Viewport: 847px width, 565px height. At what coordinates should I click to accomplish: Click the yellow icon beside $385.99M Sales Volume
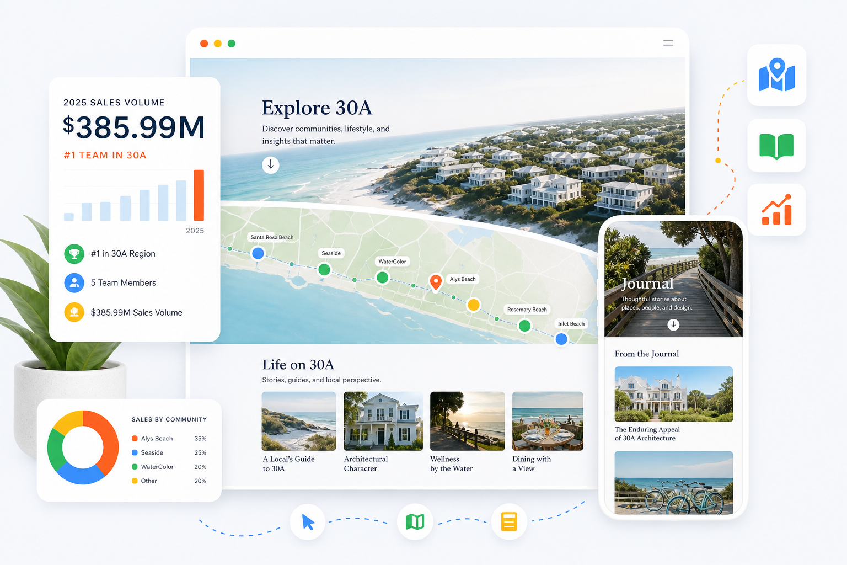[x=74, y=312]
